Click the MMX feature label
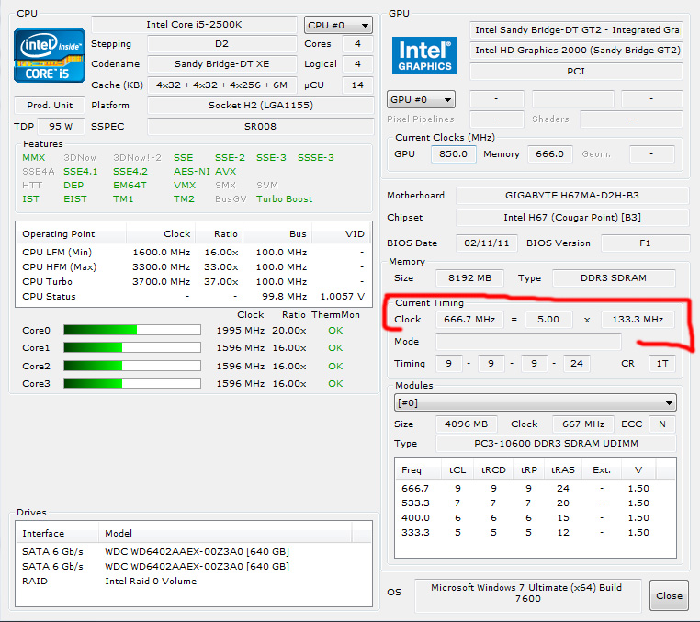Screen dimensions: 700x622 point(34,158)
